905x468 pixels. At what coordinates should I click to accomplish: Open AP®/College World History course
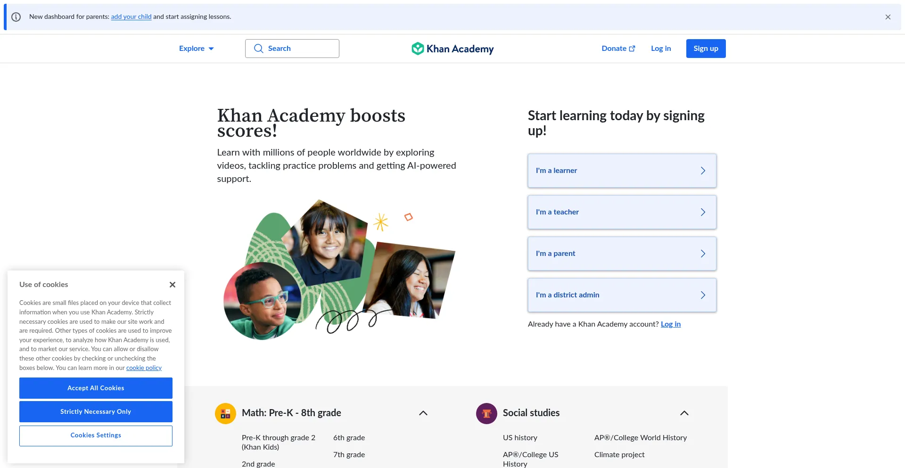[x=641, y=438]
